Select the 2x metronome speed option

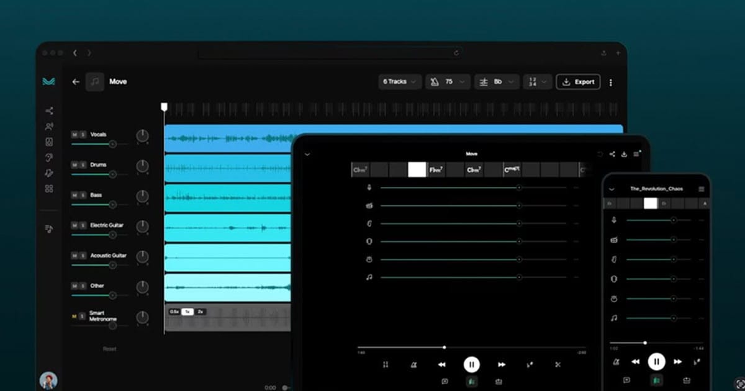[x=201, y=312]
